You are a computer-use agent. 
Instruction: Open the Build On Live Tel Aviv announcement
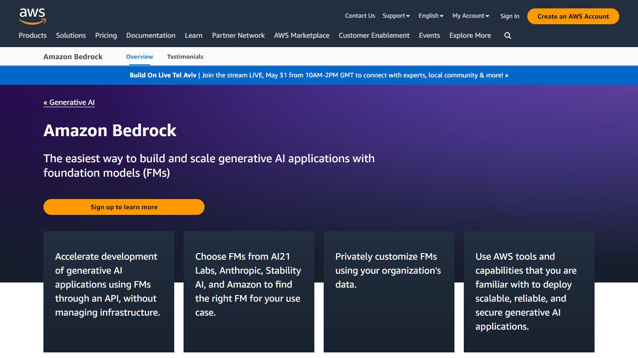click(x=319, y=75)
